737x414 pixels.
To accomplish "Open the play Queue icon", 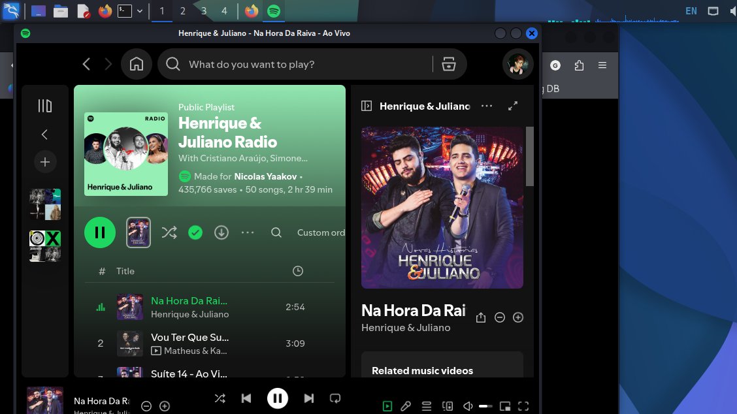I will coord(426,406).
